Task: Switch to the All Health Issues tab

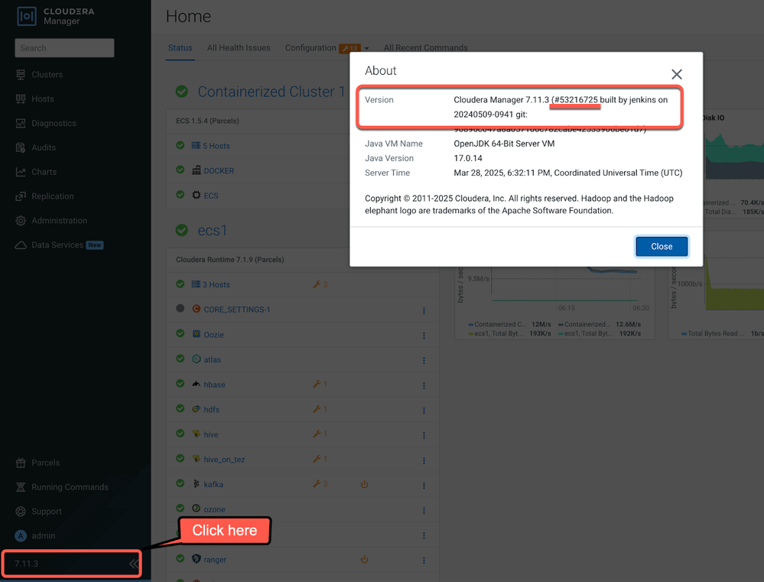Action: [x=239, y=47]
